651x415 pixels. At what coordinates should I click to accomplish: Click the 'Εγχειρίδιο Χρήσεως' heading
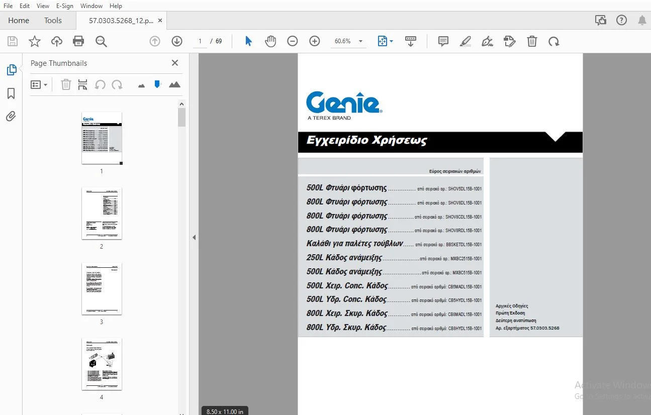[366, 140]
